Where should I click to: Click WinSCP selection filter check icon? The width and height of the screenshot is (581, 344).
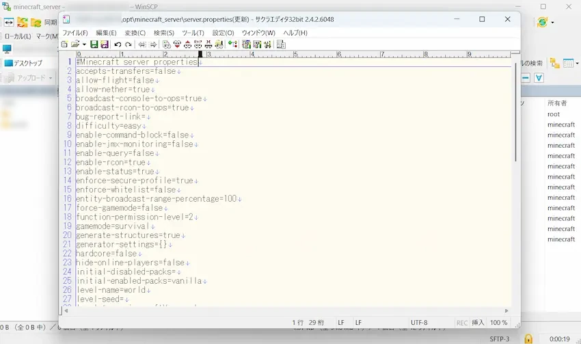tap(539, 78)
